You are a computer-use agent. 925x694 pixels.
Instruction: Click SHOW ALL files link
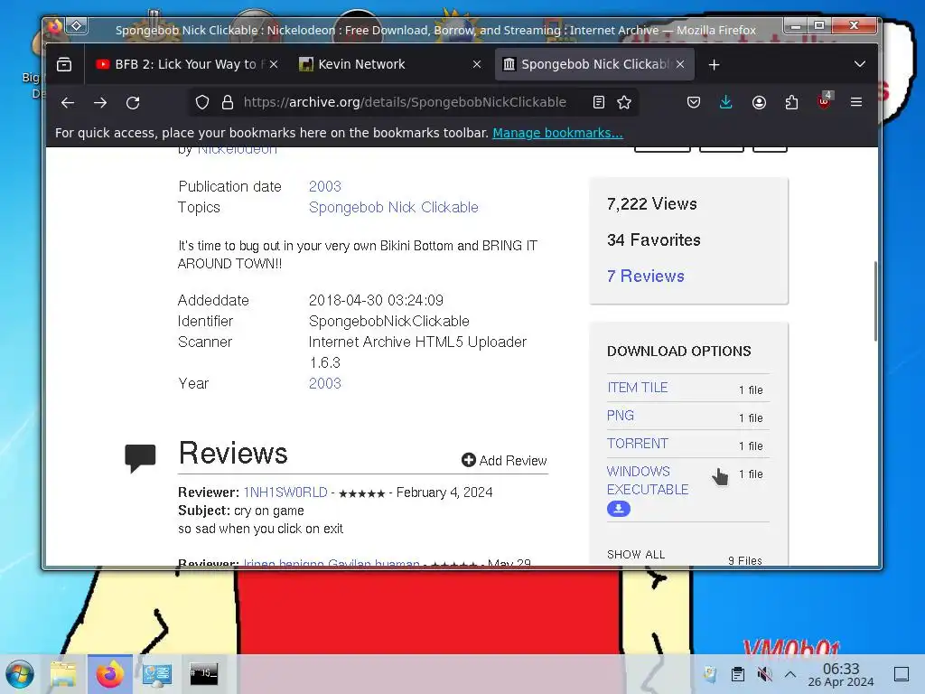point(636,555)
